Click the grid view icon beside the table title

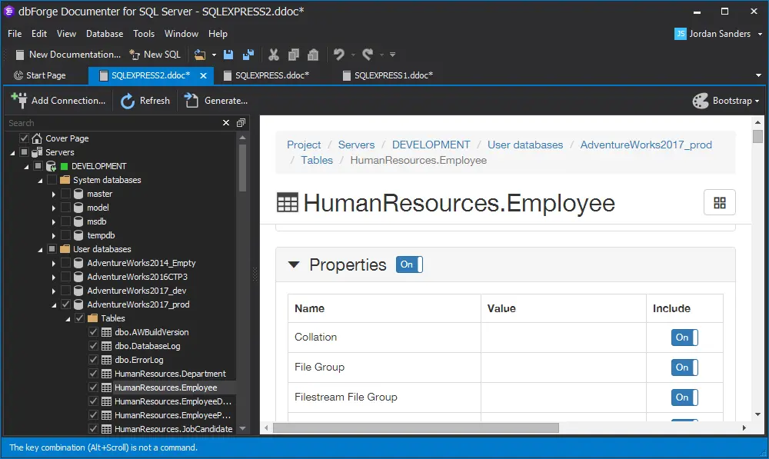click(x=720, y=202)
